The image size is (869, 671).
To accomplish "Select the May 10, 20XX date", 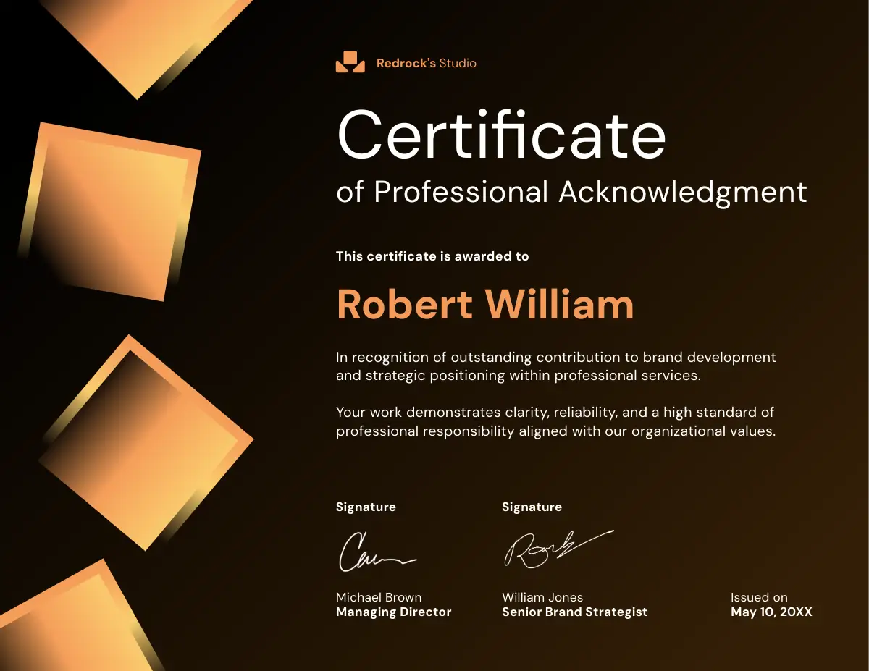I will [x=771, y=612].
